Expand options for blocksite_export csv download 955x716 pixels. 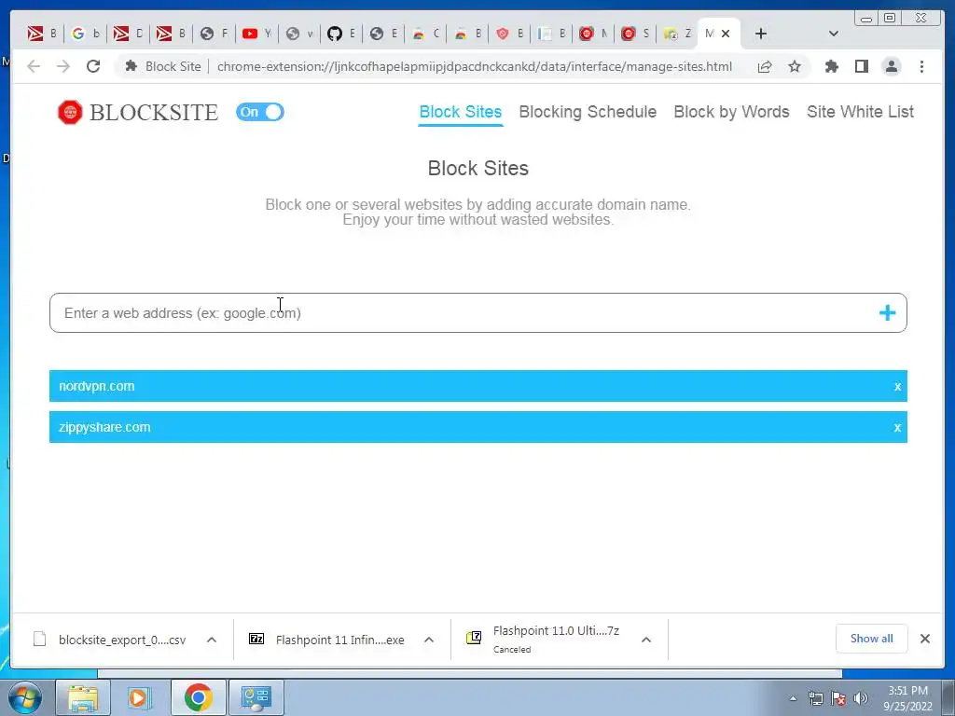[x=212, y=640]
